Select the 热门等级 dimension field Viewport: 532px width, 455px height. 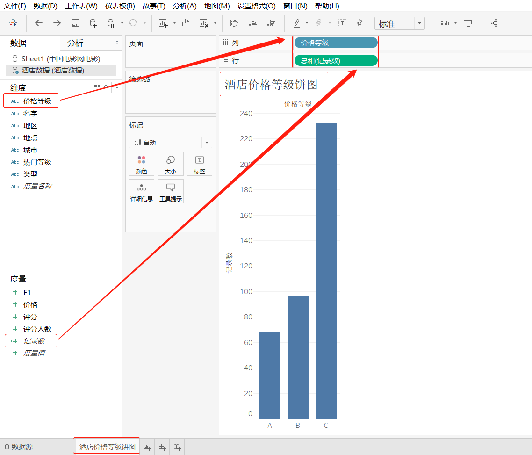click(x=37, y=162)
